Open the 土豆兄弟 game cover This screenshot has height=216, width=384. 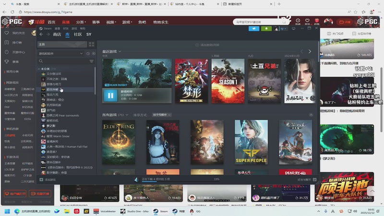pos(264,81)
